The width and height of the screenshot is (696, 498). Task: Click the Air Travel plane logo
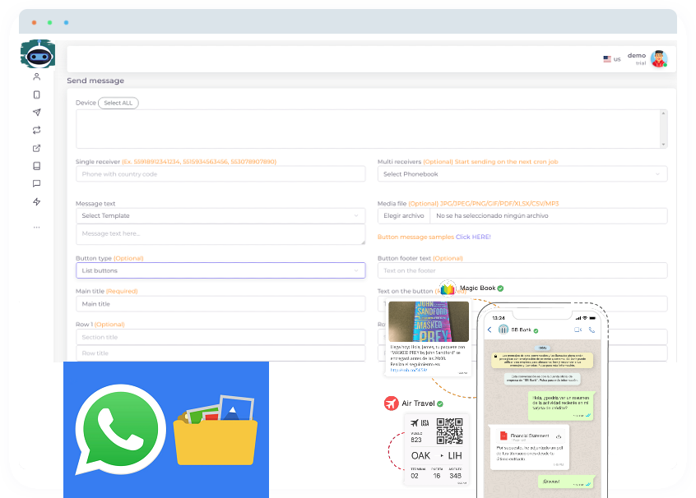391,403
